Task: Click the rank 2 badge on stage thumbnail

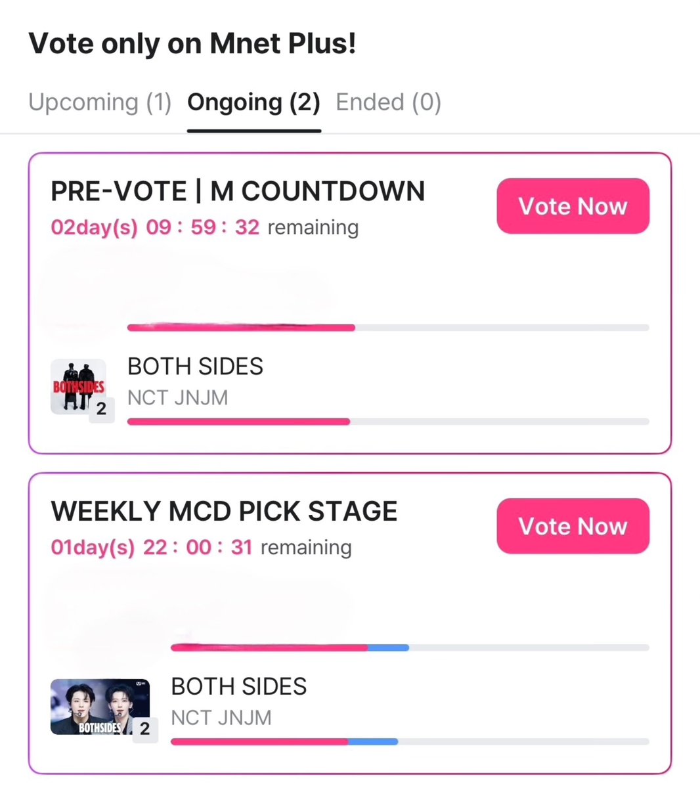Action: 145,729
